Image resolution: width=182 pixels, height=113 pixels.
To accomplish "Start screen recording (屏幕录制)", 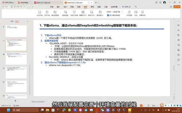I will [x=142, y=13].
